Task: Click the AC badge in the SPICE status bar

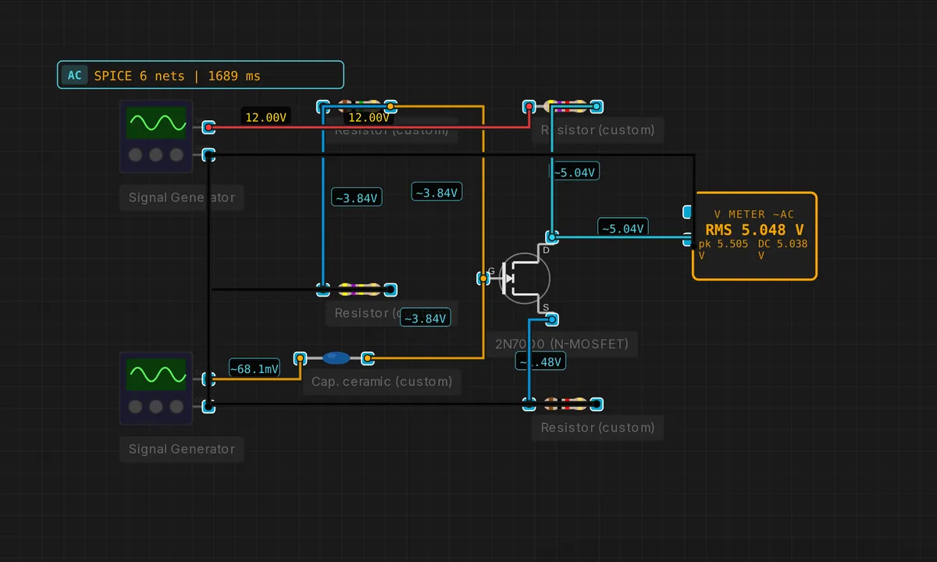Action: pyautogui.click(x=75, y=76)
